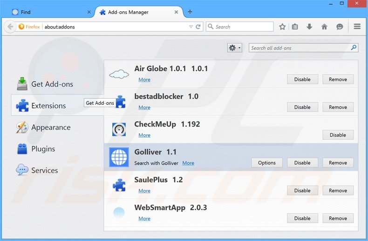Remove the Air Globe extension

coord(338,79)
